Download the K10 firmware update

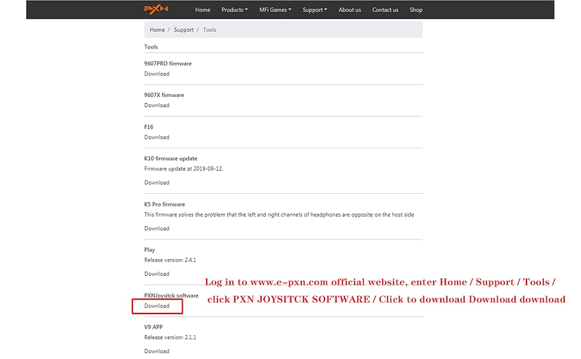tap(156, 182)
